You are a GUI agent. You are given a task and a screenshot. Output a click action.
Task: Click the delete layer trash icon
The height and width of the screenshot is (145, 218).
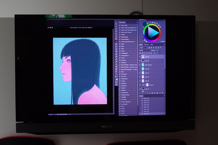point(162,93)
